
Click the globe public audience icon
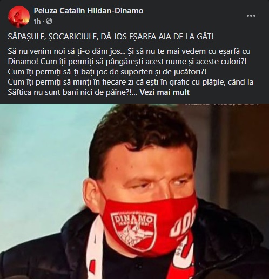click(x=49, y=22)
